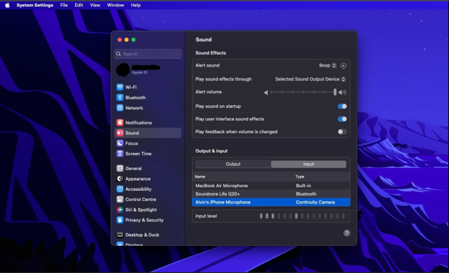Viewport: 449px width, 273px height.
Task: Disable Play sound on startup toggle
Action: (x=342, y=106)
